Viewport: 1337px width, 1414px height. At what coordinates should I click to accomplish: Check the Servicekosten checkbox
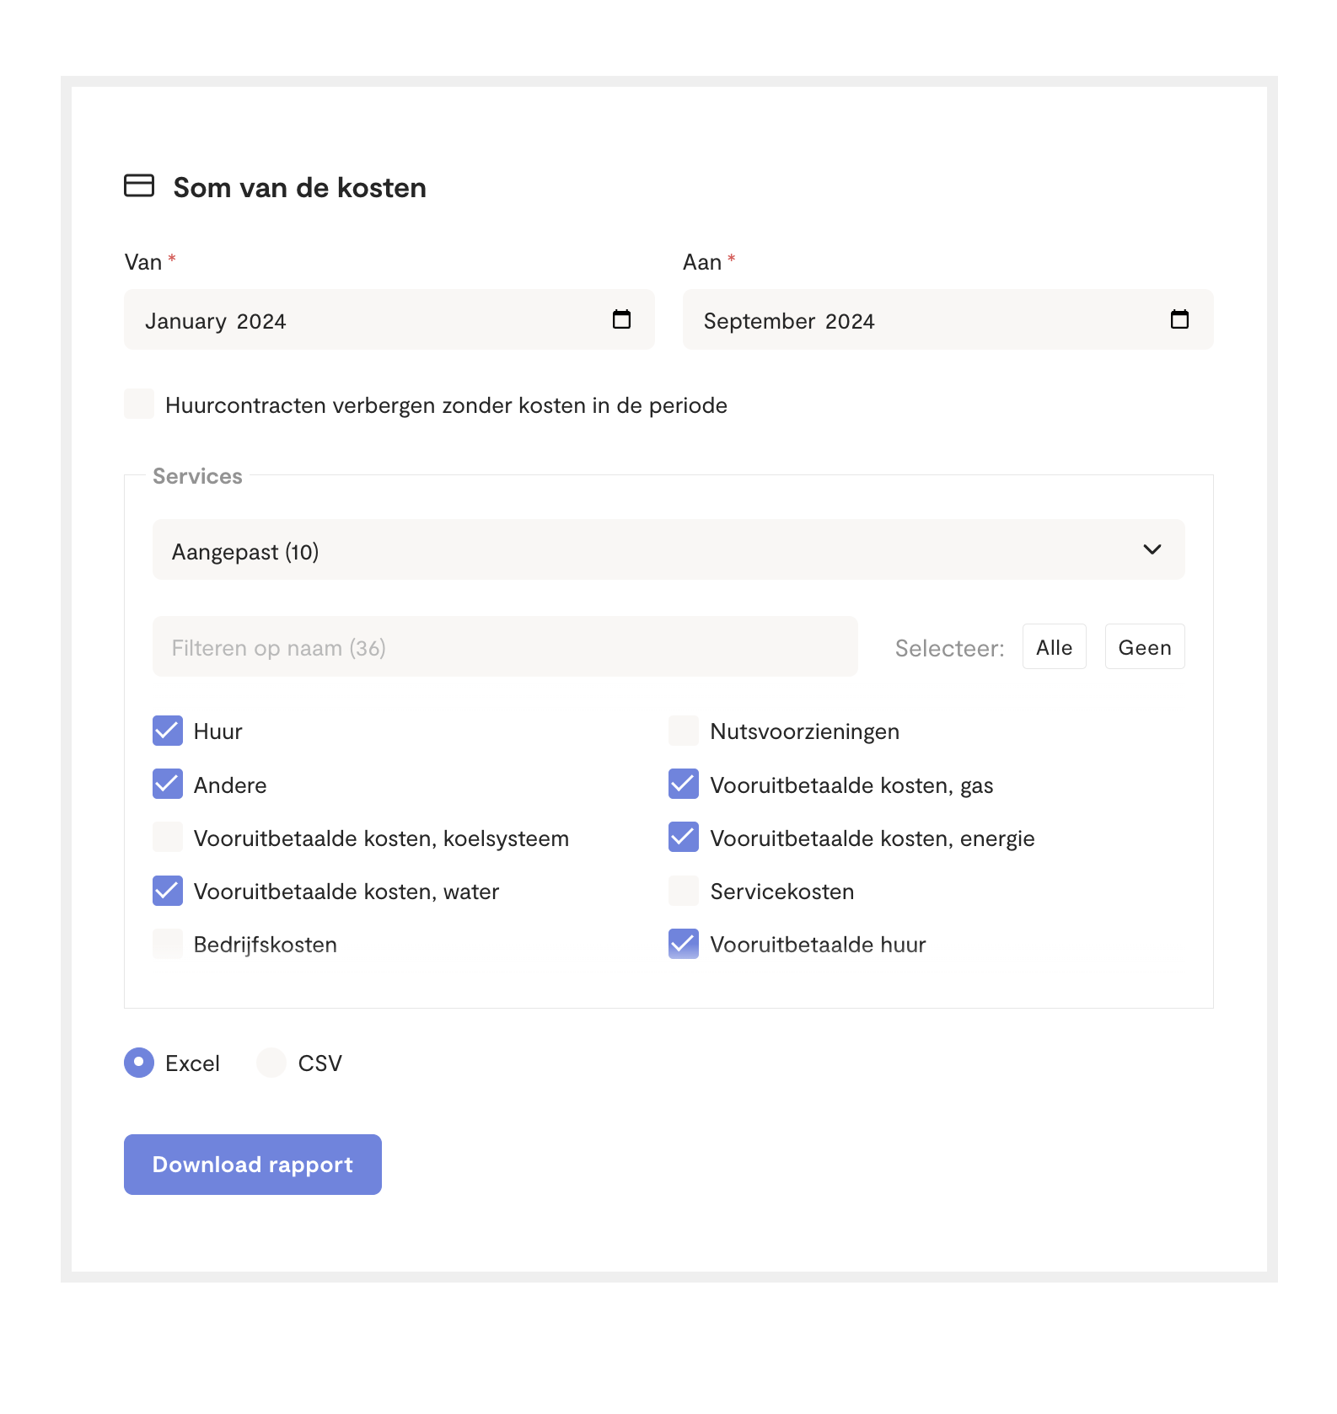tap(684, 891)
